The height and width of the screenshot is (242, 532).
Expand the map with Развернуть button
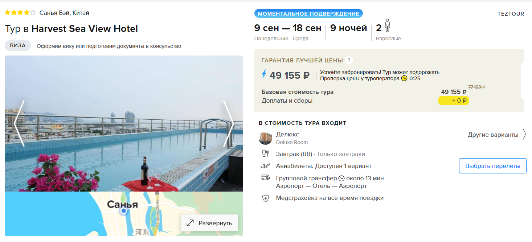point(209,223)
